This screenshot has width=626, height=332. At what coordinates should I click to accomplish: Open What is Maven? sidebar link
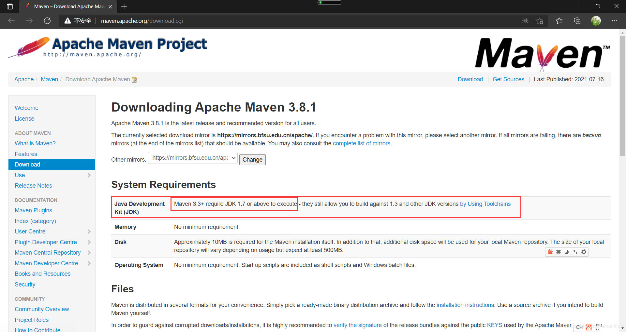click(x=35, y=143)
